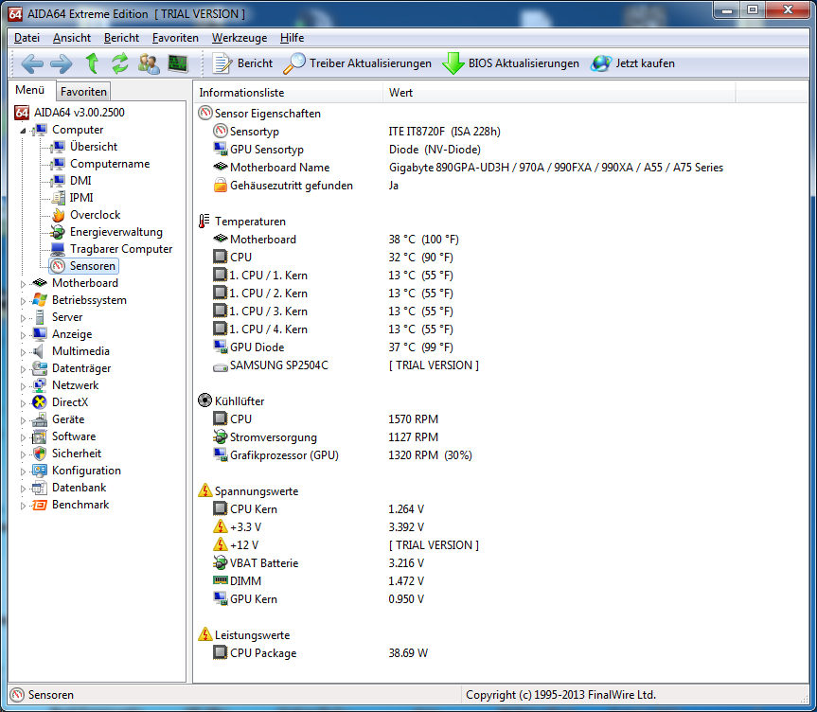Click the Geräte icon

coord(40,419)
